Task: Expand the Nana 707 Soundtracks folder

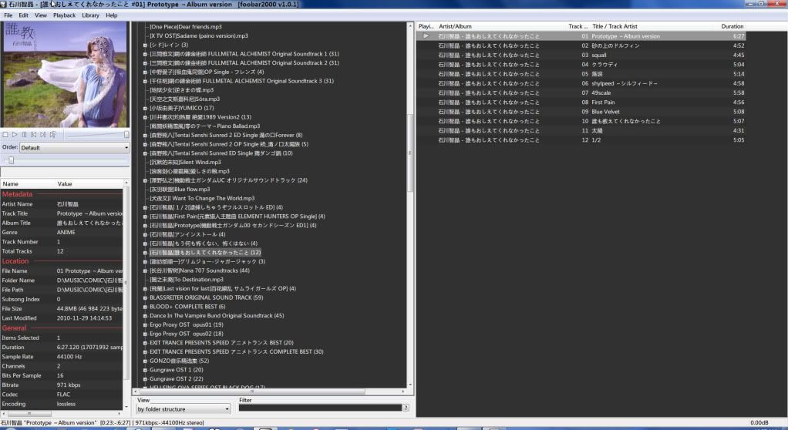Action: point(145,270)
